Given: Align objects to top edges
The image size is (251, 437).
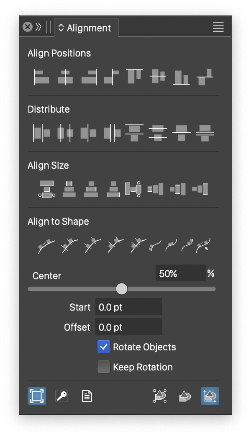Looking at the screenshot, I should [134, 76].
